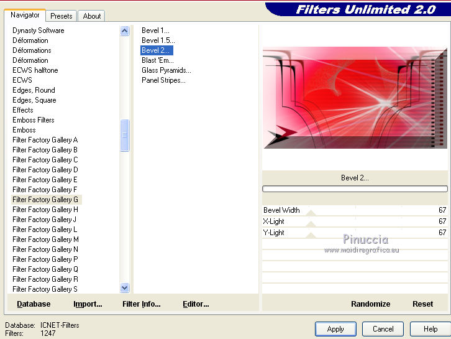
Task: Select Filter Factory Gallery C
Action: [45, 160]
